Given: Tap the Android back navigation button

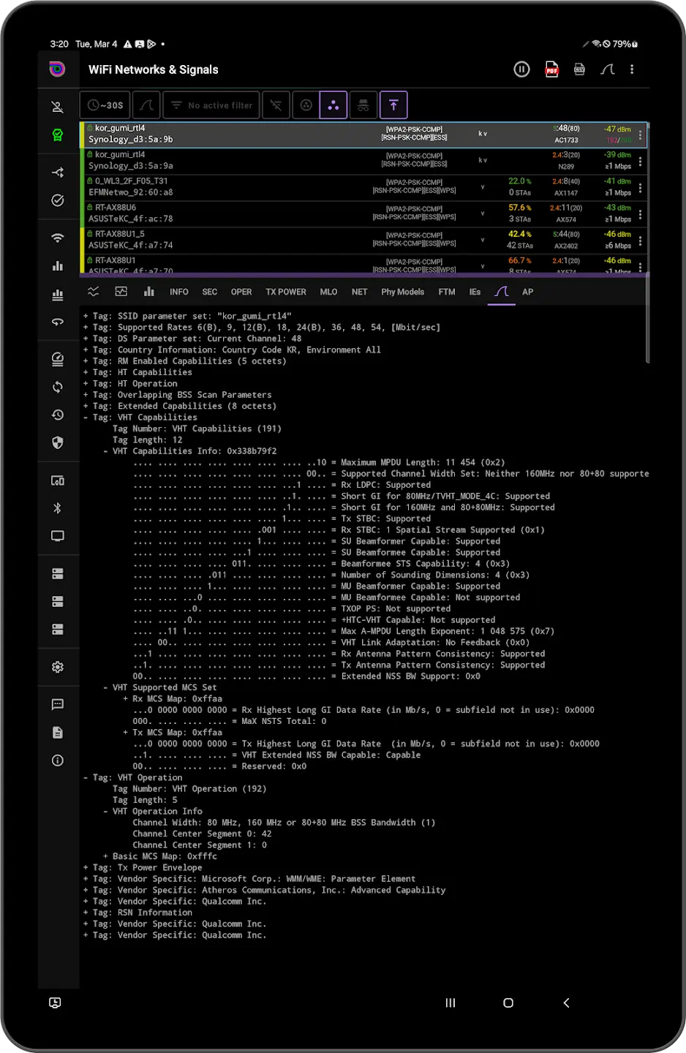Looking at the screenshot, I should pyautogui.click(x=566, y=1003).
